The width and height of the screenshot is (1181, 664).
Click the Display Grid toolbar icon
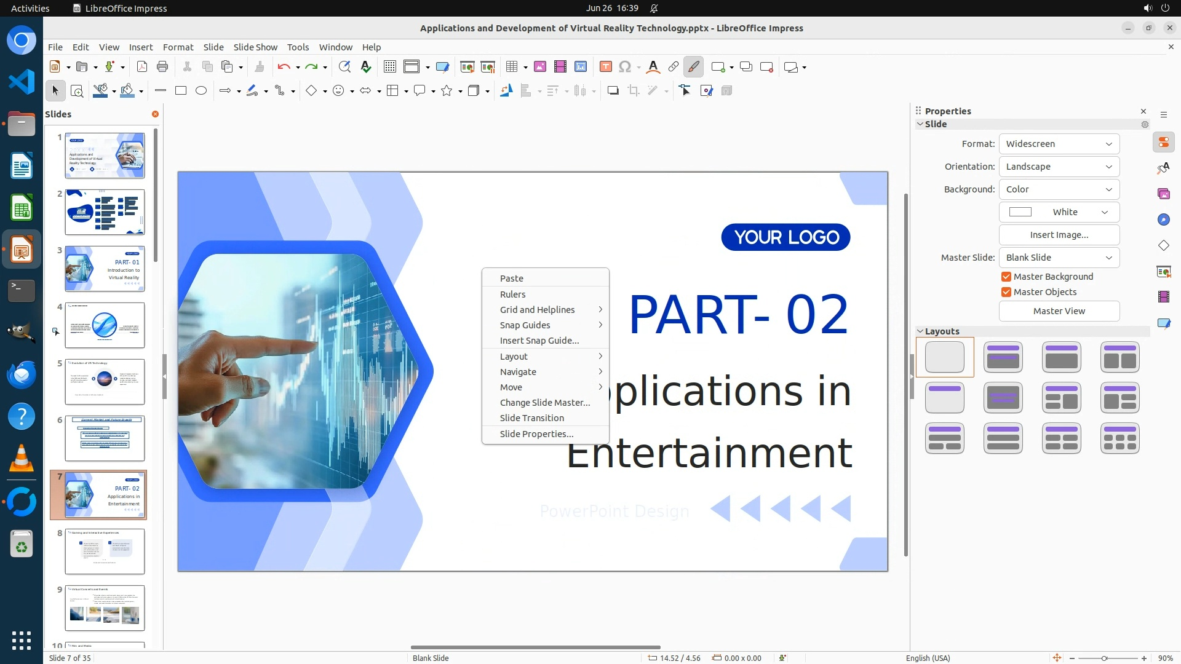(389, 67)
